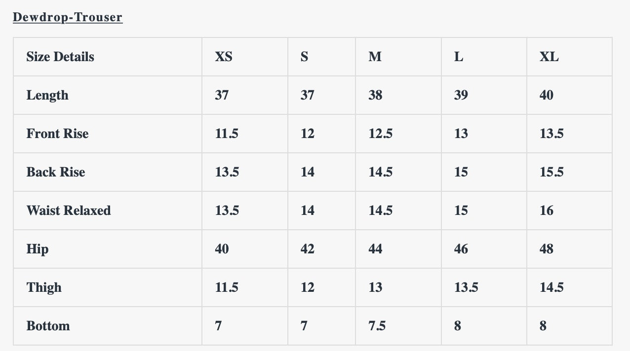The width and height of the screenshot is (630, 351).
Task: Click the Waist Relaxed row label
Action: [x=69, y=211]
